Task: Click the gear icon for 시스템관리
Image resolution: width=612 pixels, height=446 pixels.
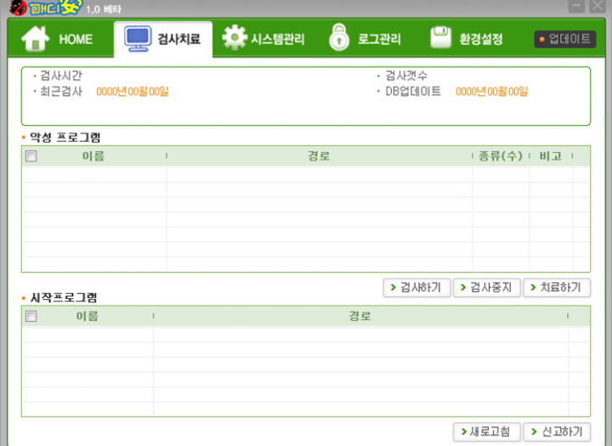Action: (234, 39)
